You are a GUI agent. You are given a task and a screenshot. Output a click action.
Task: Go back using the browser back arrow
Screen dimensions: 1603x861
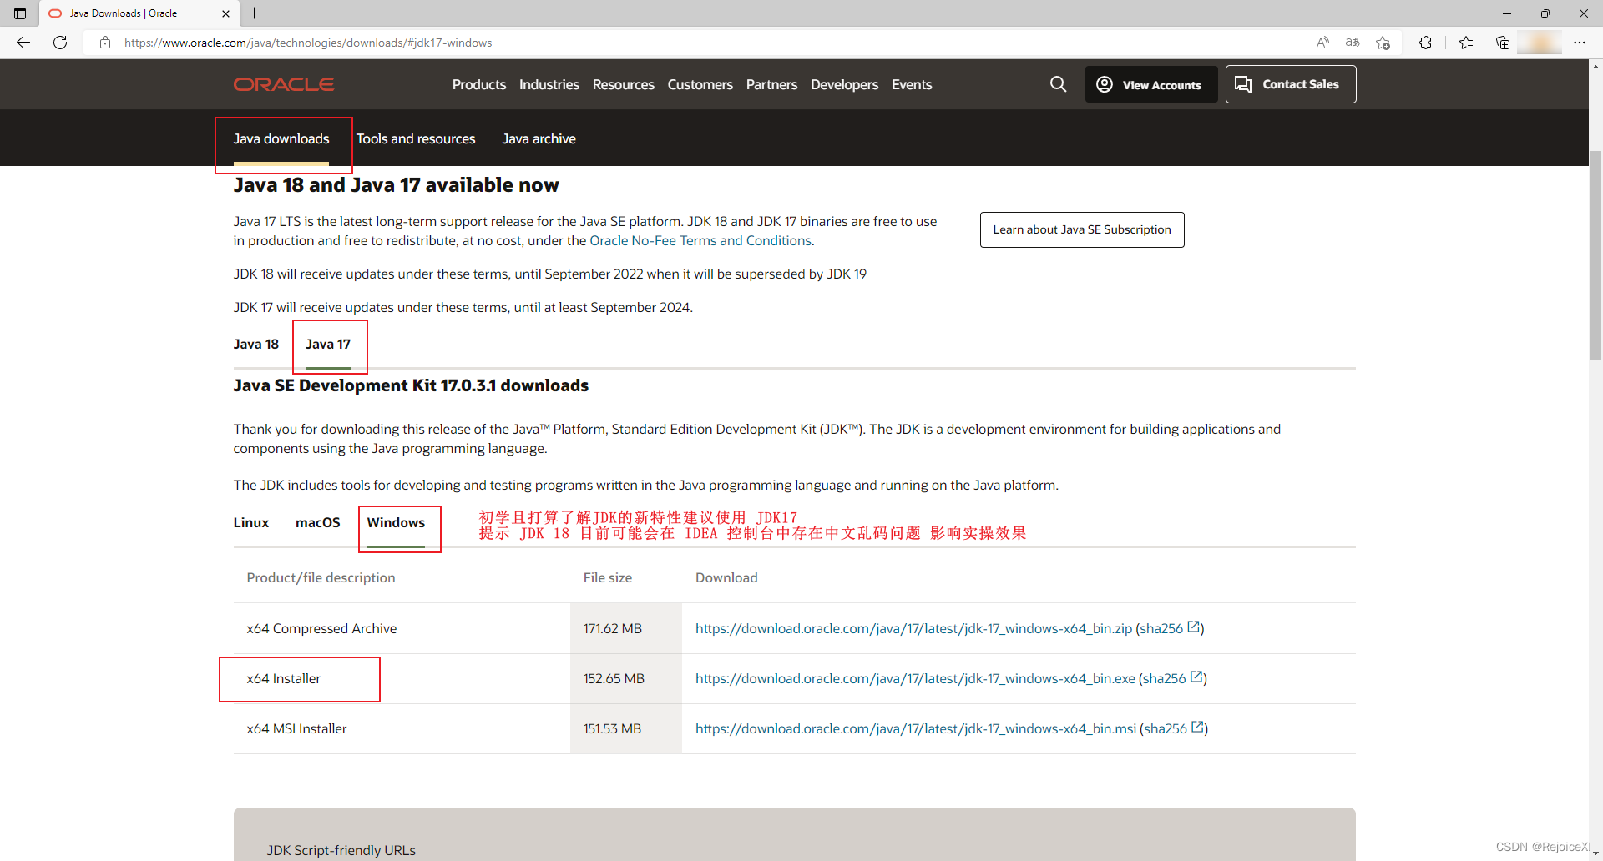23,43
